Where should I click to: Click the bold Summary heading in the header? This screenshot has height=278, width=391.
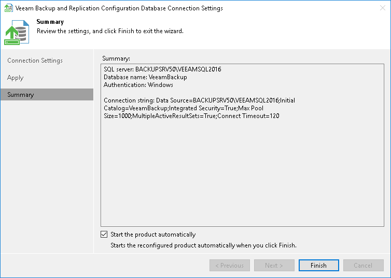pyautogui.click(x=50, y=22)
